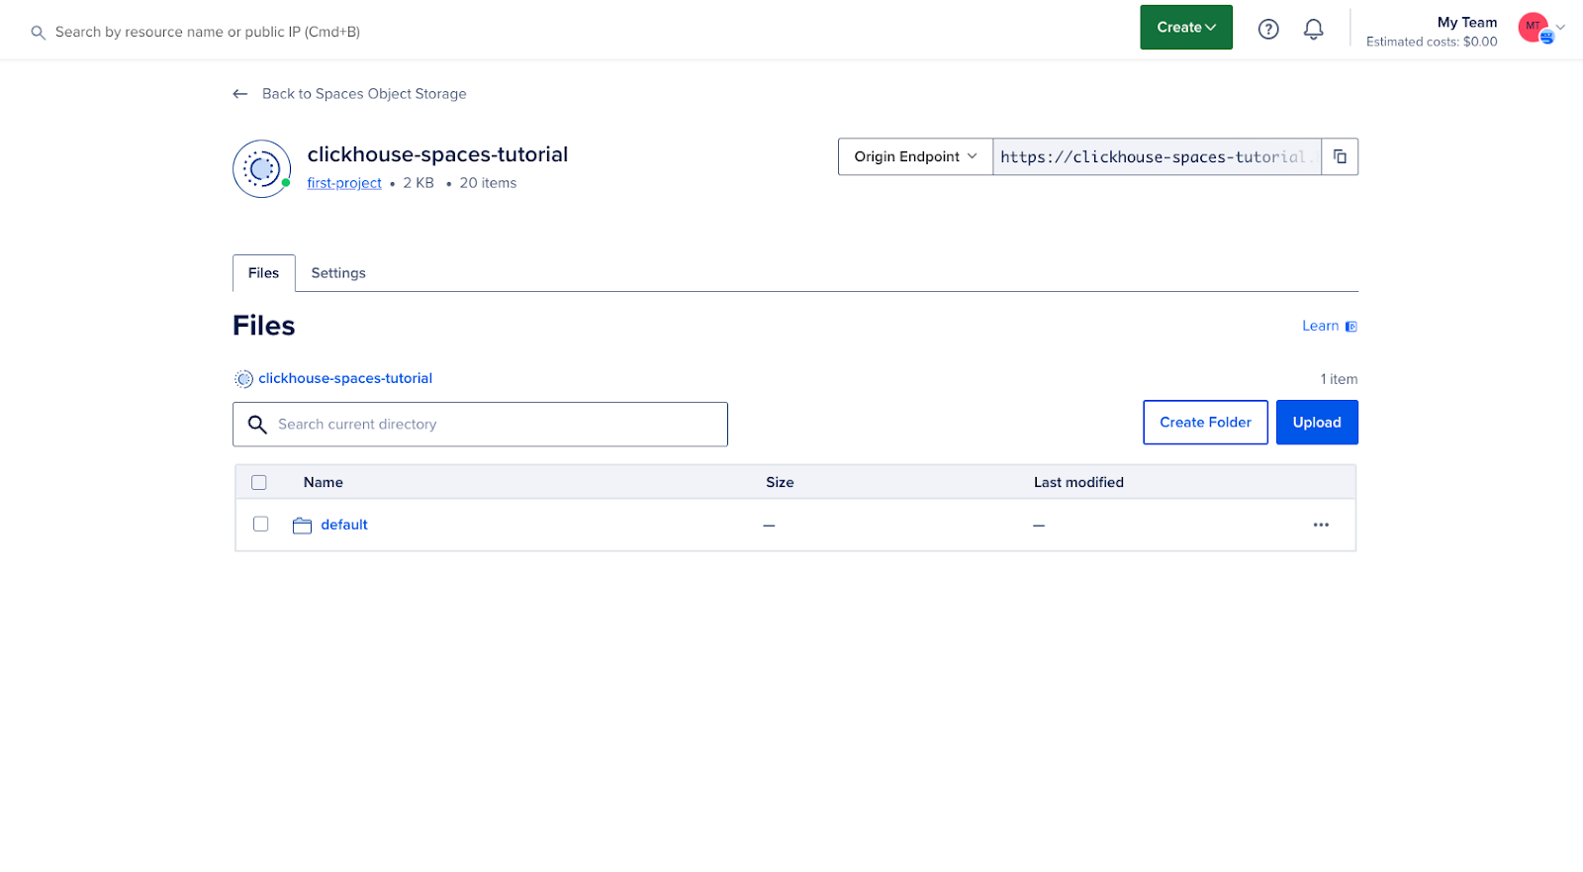The image size is (1583, 872).
Task: Click the help question mark icon
Action: [1267, 30]
